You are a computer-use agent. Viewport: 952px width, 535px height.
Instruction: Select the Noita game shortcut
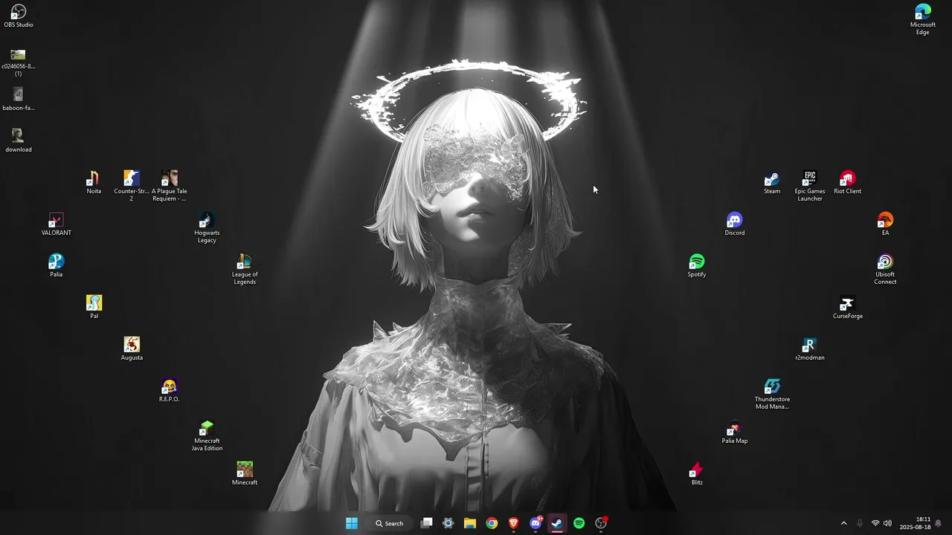point(94,183)
